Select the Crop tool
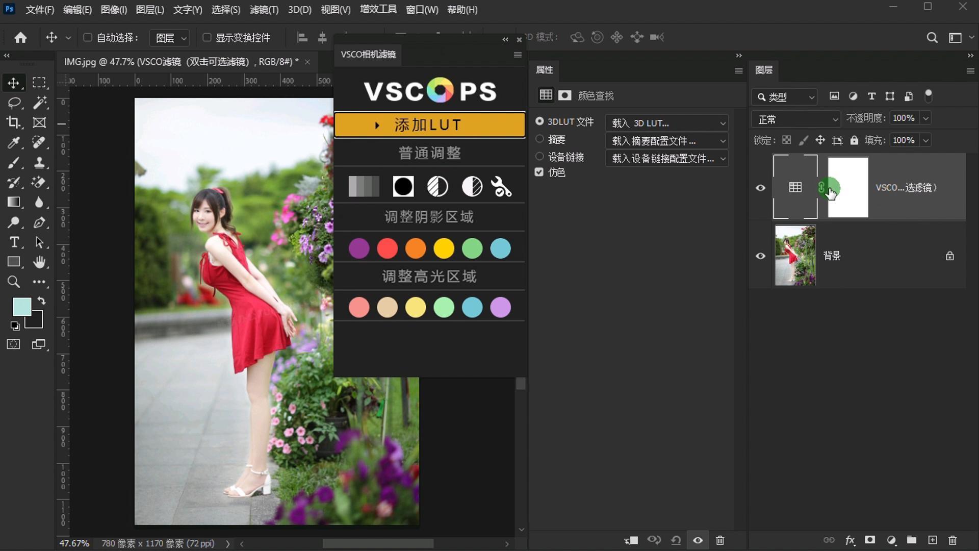Viewport: 979px width, 551px height. (14, 122)
